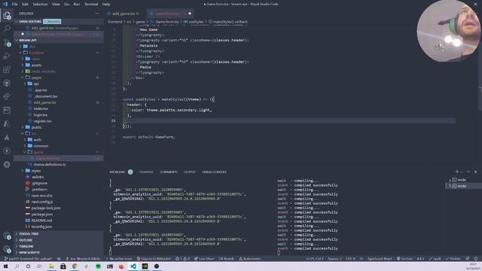Screen dimensions: 482x271
Task: Open the Selection menu
Action: pyautogui.click(x=40, y=5)
